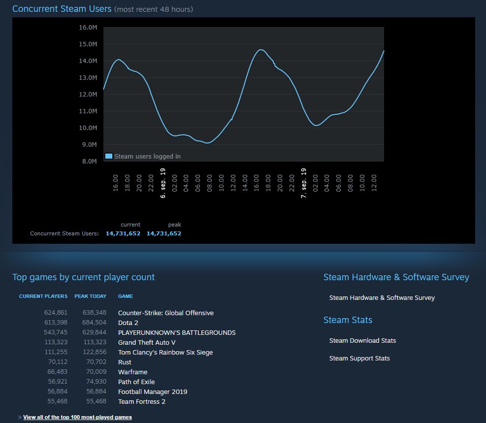Open Tom Clancy's Rainbow Six Siege link
486x423 pixels.
click(165, 353)
